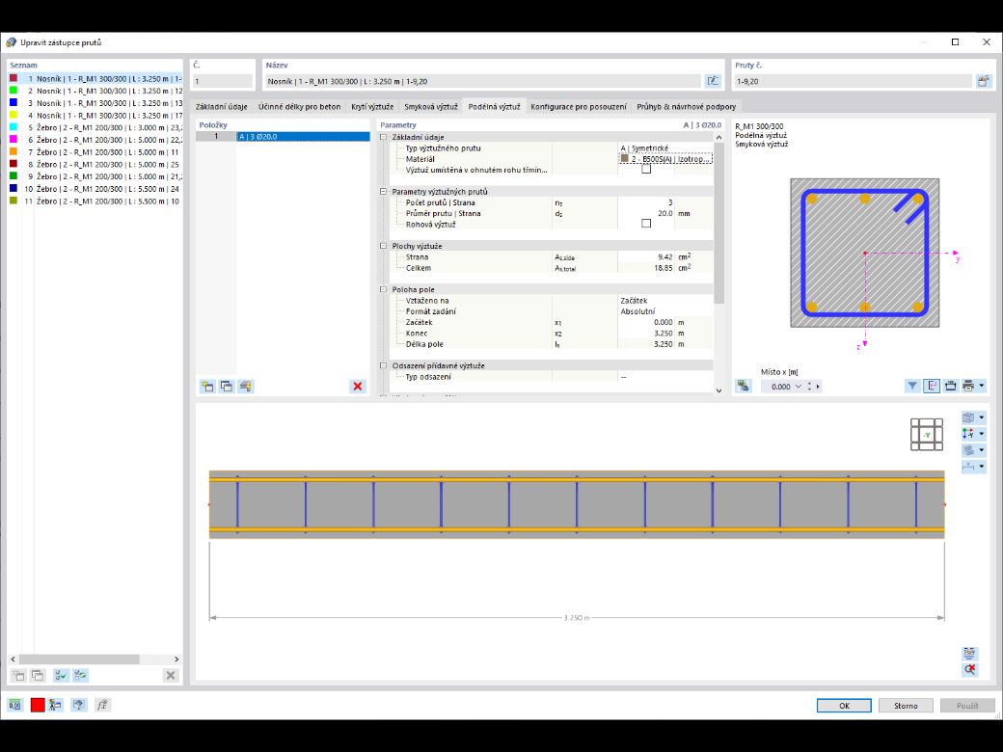Enable the Rohová výztuž checkbox
Image resolution: width=1003 pixels, height=752 pixels.
646,224
